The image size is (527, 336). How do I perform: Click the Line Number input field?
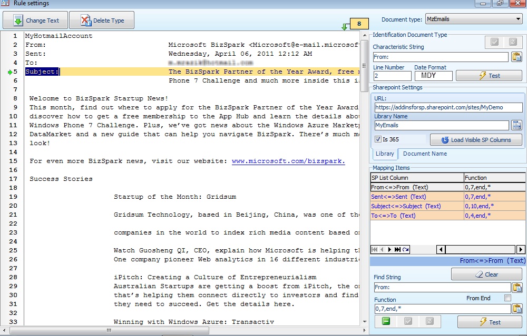tap(392, 76)
